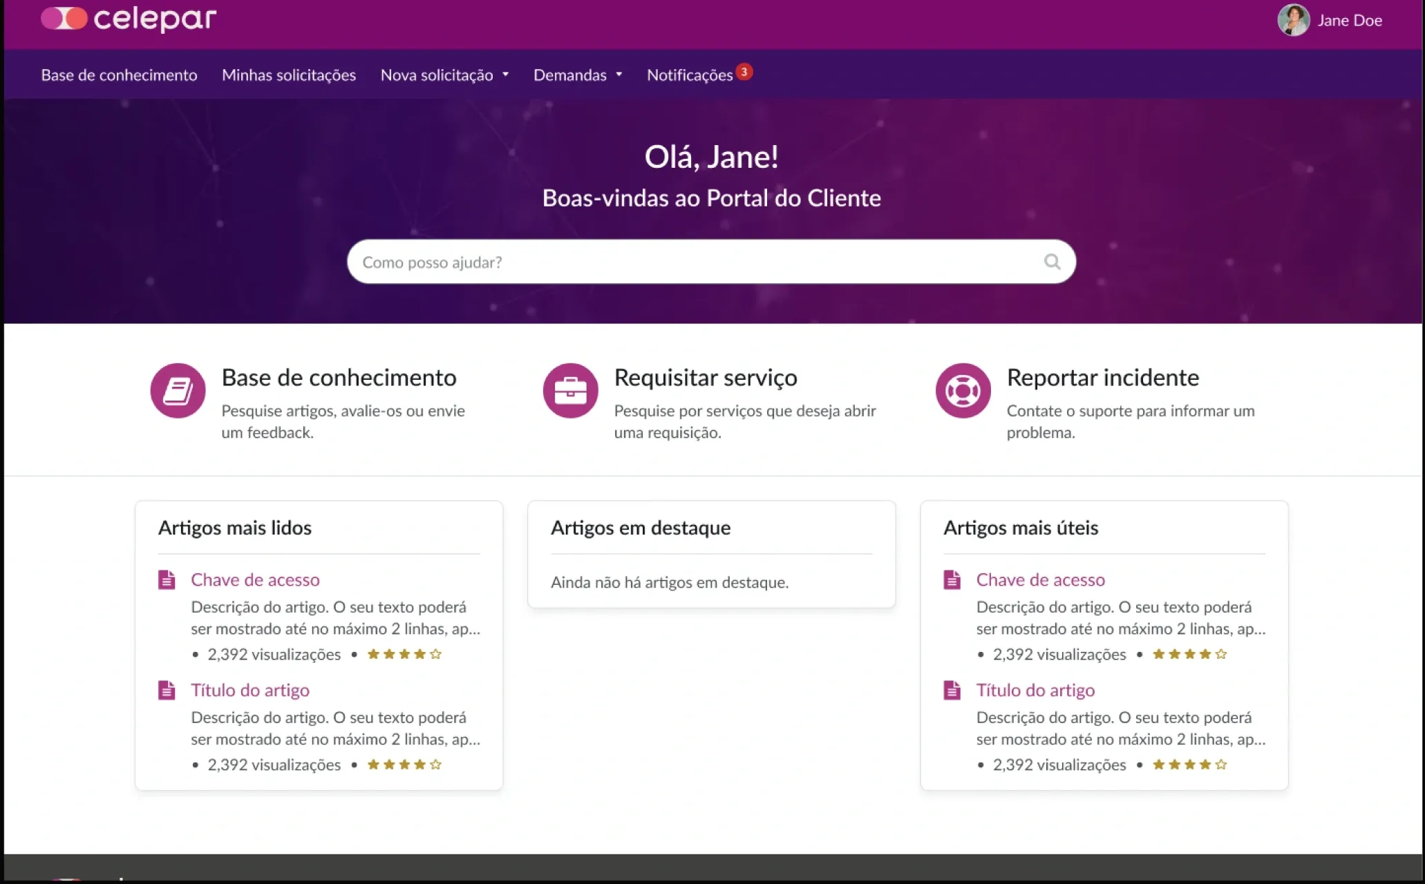Open Chave de acesso article in Artigos mais úteis

pos(1040,579)
